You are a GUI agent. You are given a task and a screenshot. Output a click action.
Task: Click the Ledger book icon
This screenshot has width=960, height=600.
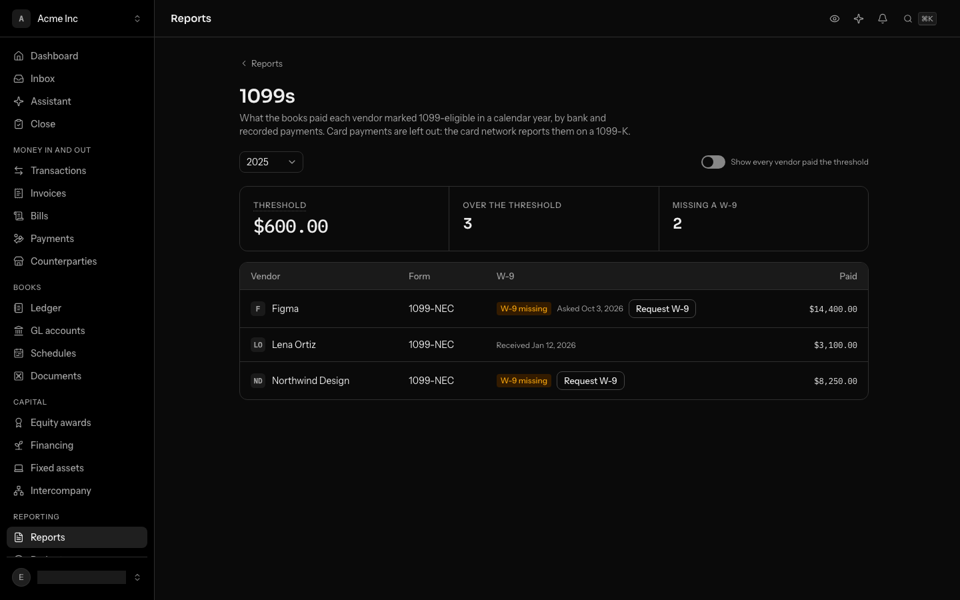tap(19, 308)
